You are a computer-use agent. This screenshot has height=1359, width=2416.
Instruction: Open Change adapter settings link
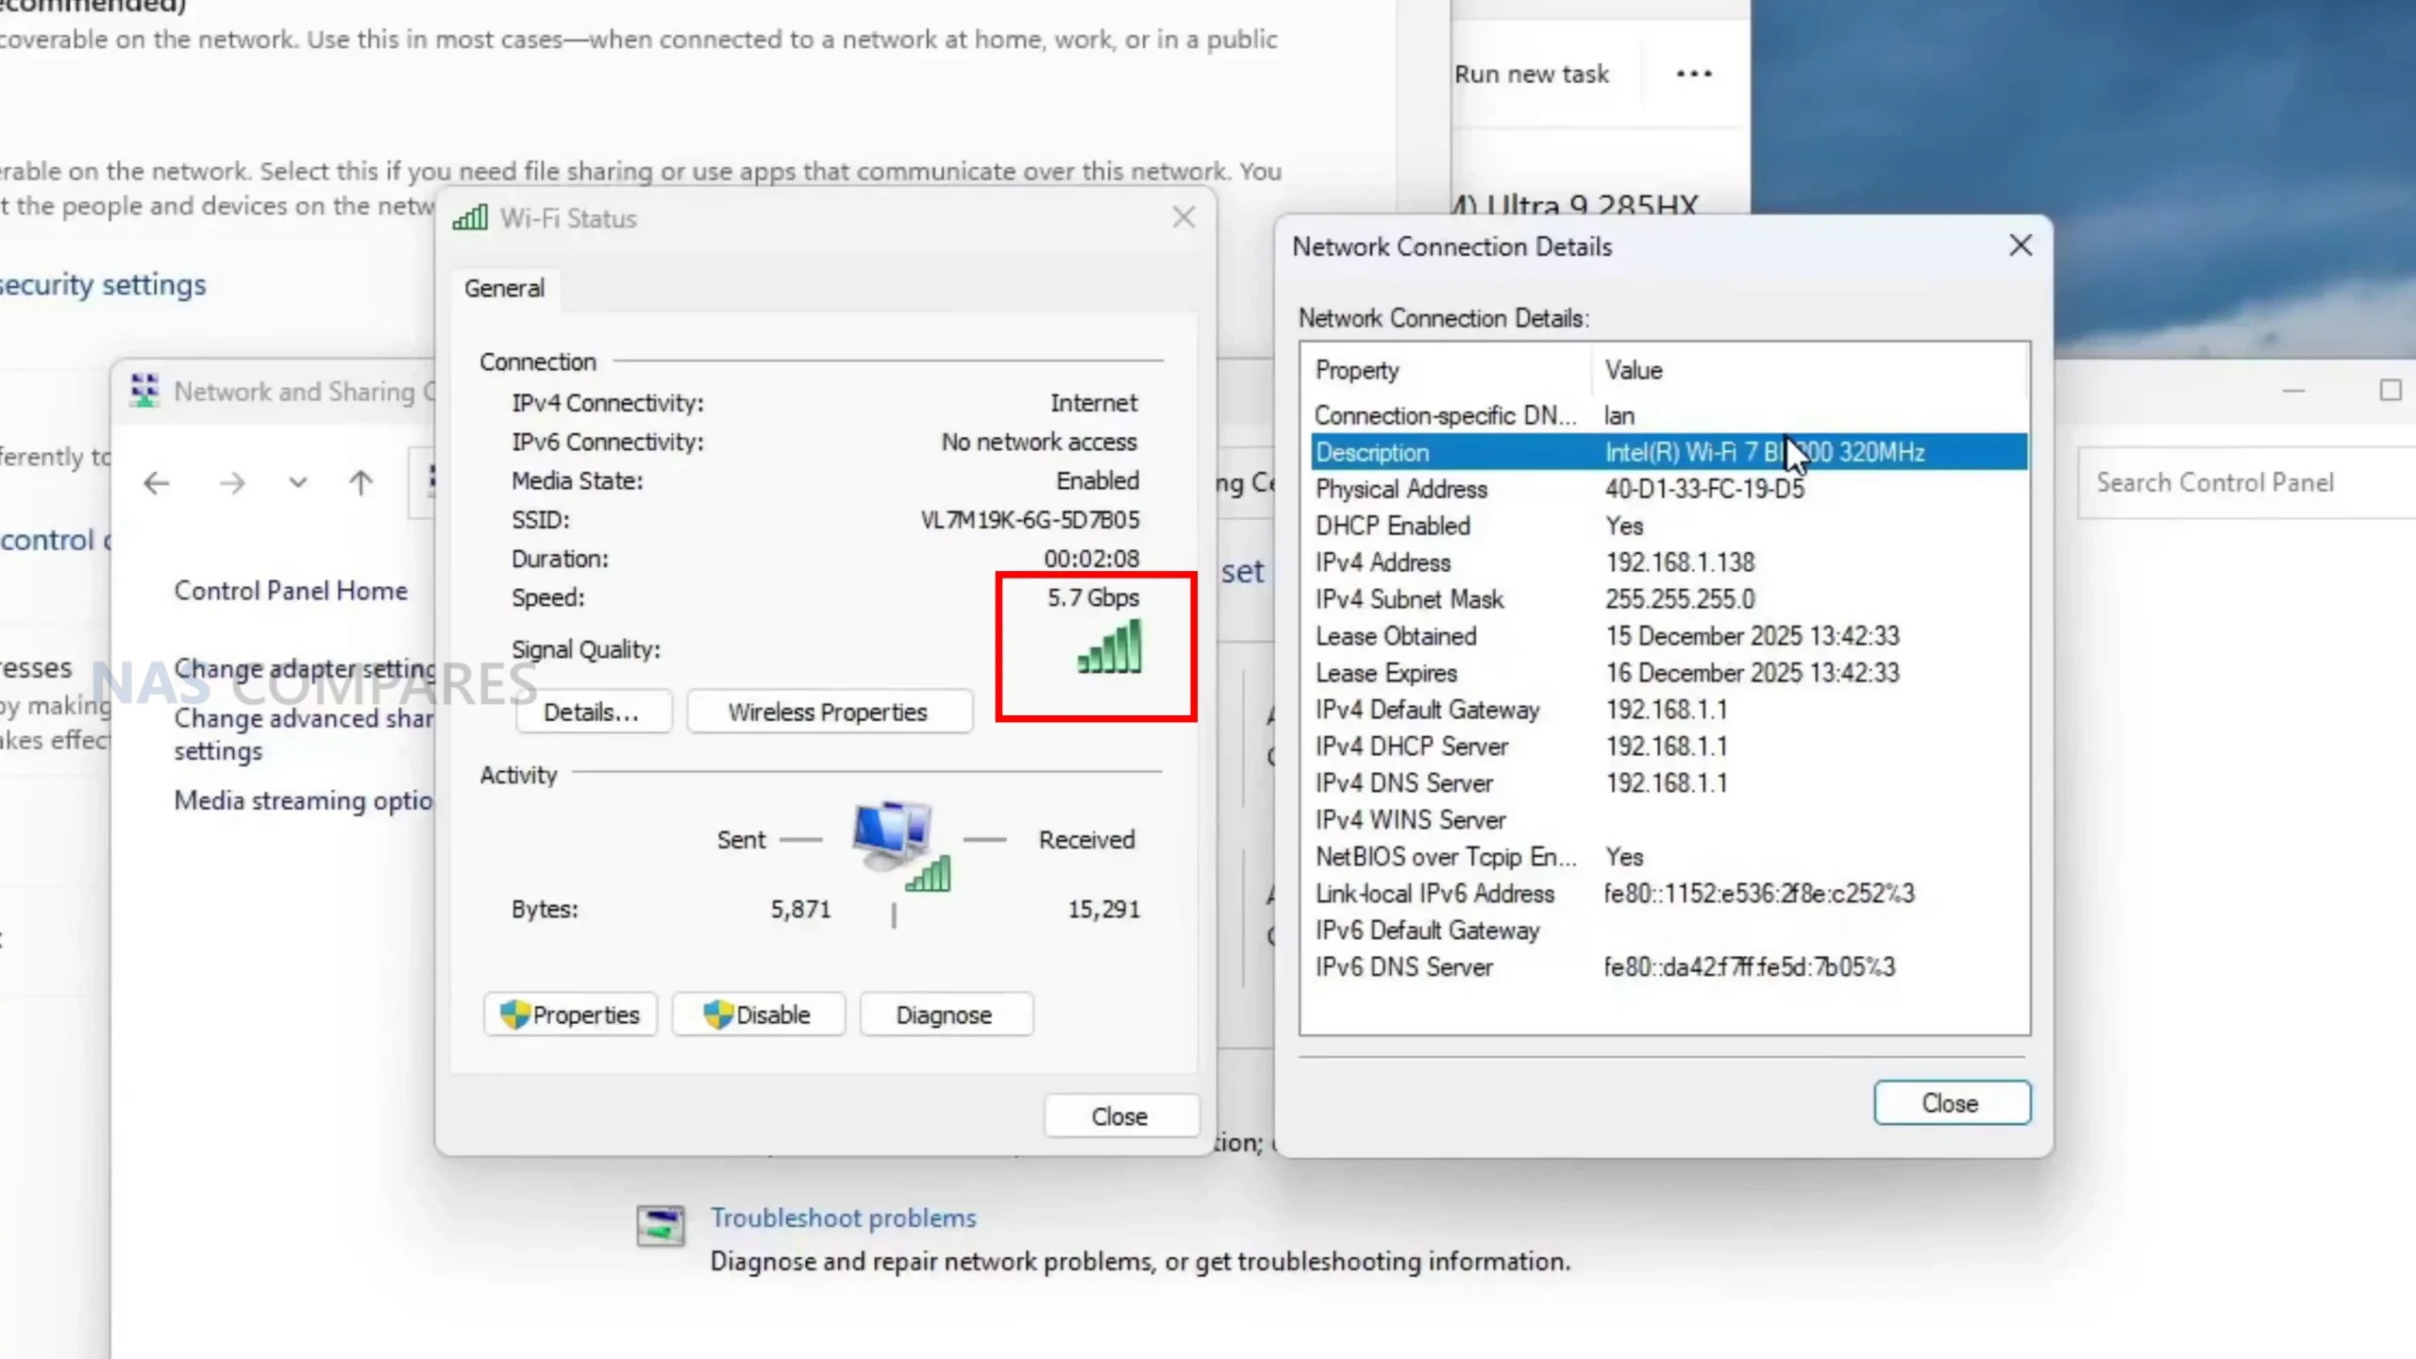click(304, 668)
